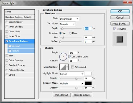Uncheck the Bevel and Emboss checkbox
Image resolution: width=133 pixels, height=103 pixels.
[x=7, y=41]
